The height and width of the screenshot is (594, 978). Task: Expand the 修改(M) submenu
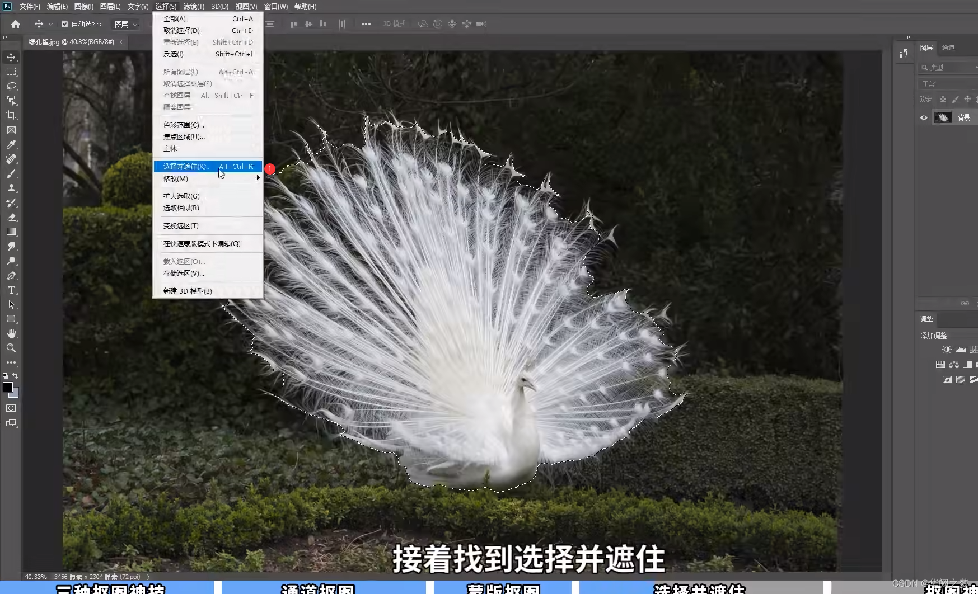coord(208,179)
